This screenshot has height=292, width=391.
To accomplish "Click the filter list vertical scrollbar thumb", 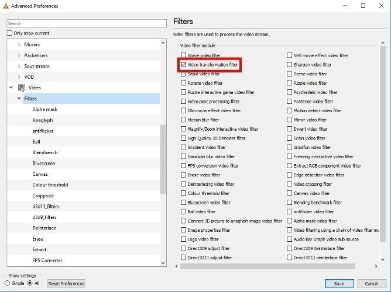I will pyautogui.click(x=383, y=144).
